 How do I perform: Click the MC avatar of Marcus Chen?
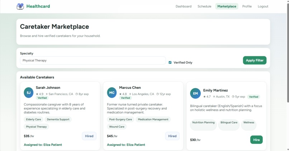[x=112, y=93]
